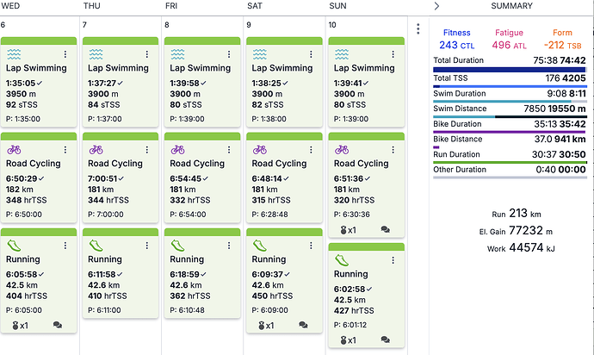Open options menu on Saturday Running card

pos(311,246)
